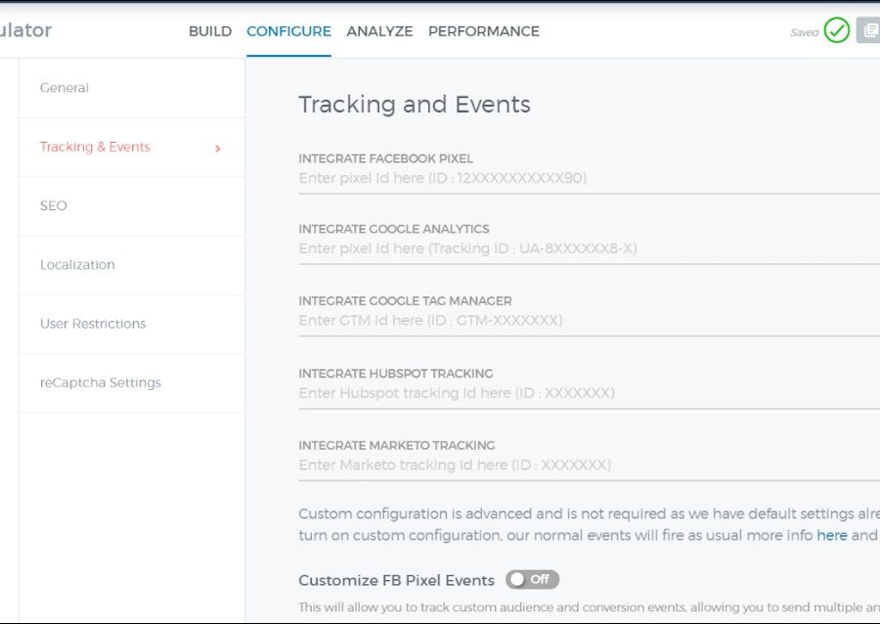The width and height of the screenshot is (880, 624).
Task: Switch to the BUILD tab
Action: click(210, 31)
